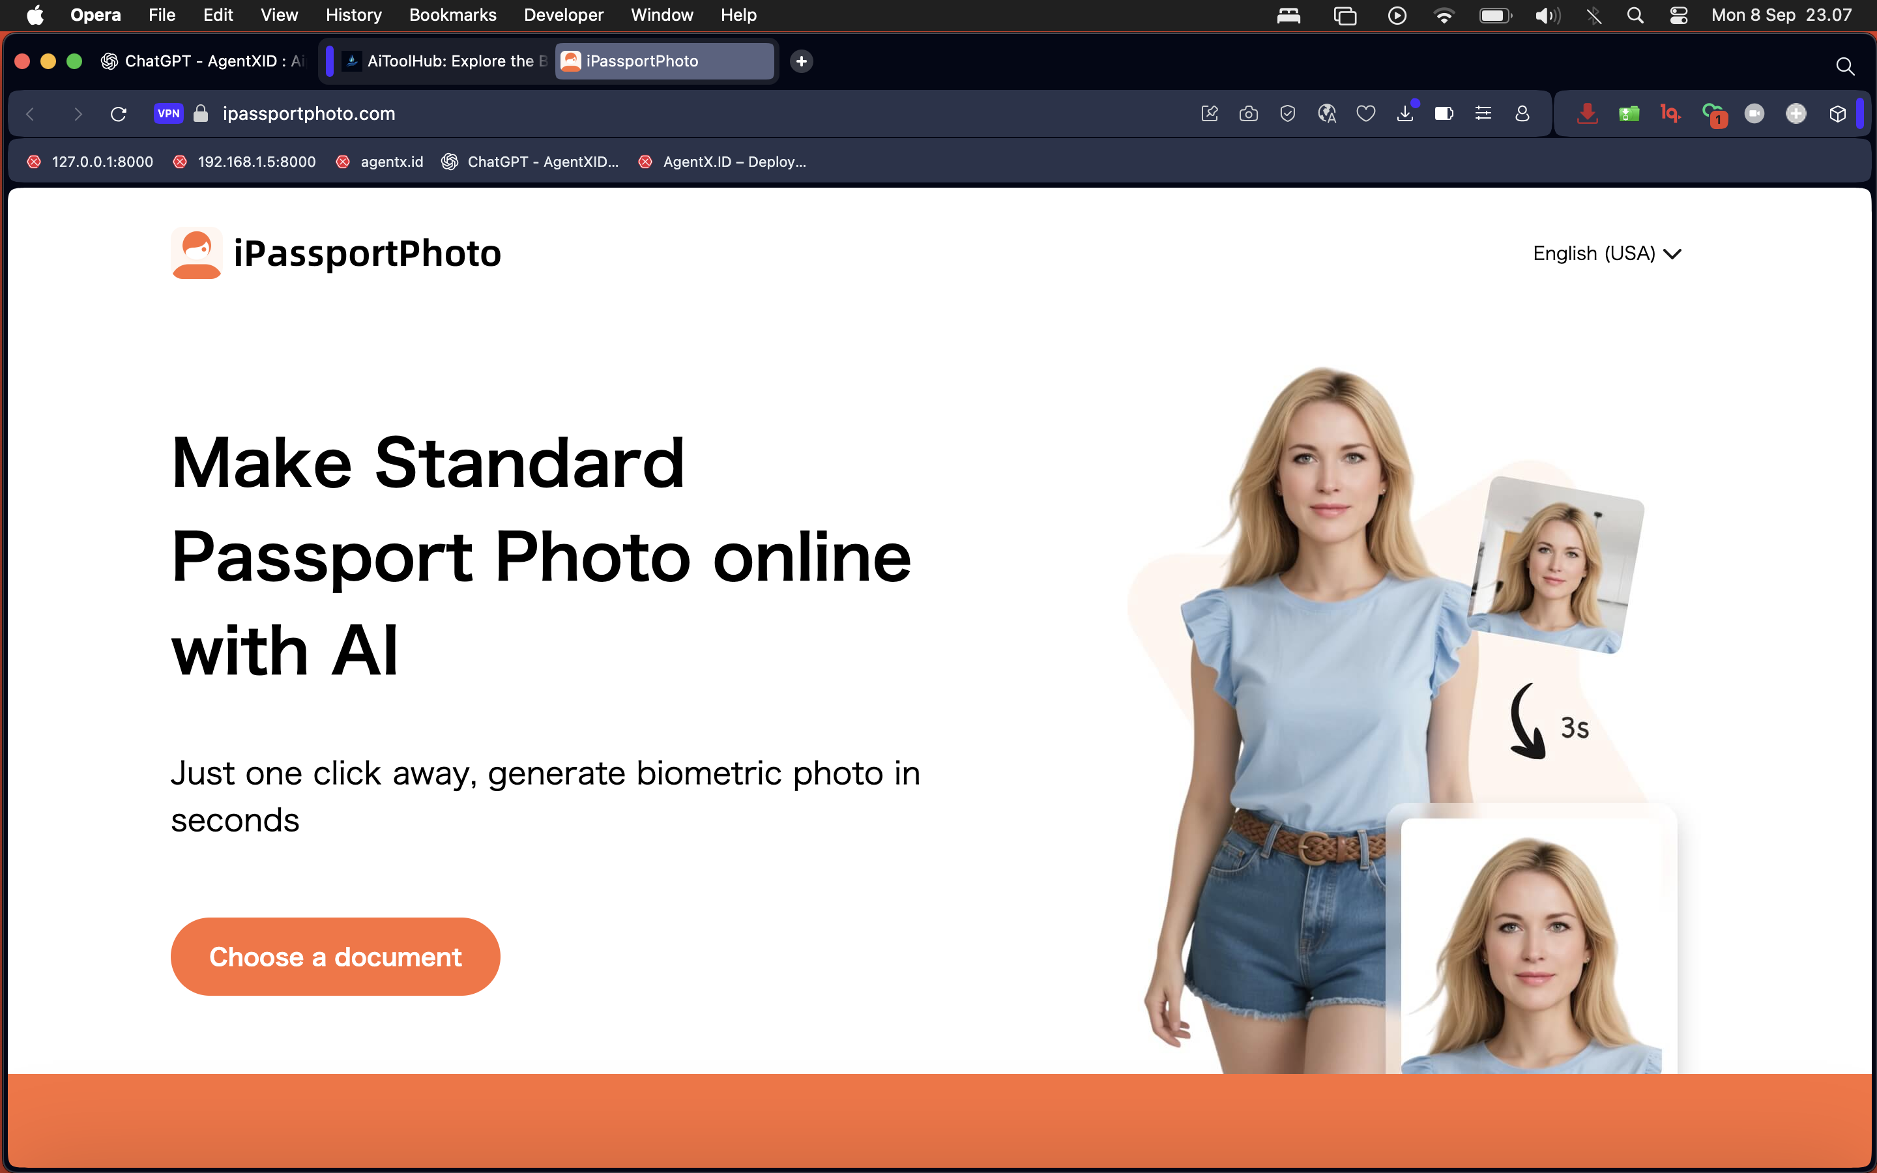The image size is (1877, 1173).
Task: Expand the English (USA) language dropdown
Action: point(1607,253)
